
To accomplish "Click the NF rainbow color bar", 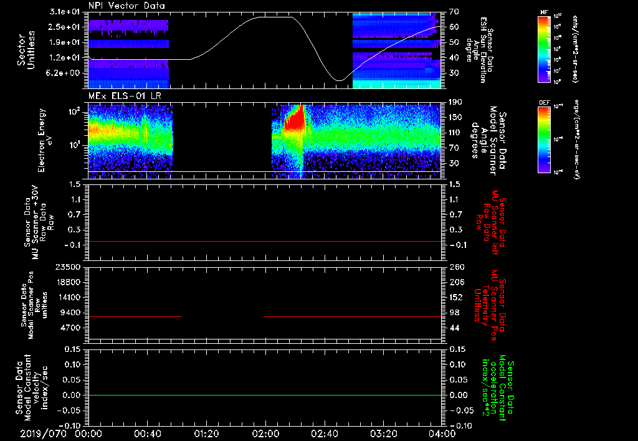I will pos(545,49).
